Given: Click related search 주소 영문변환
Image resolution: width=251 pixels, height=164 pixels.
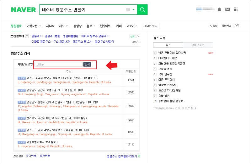Looking at the screenshot, I should point(61,42).
